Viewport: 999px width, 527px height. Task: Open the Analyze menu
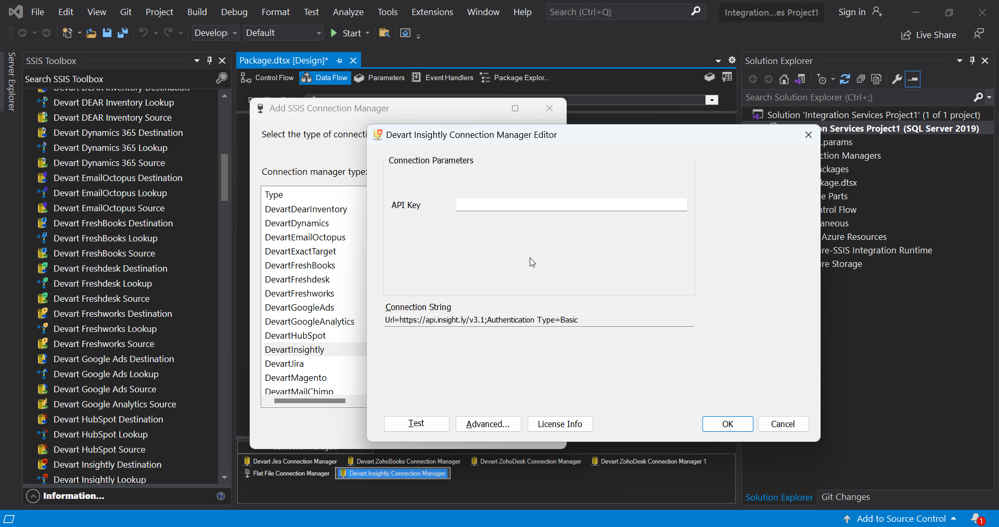pyautogui.click(x=348, y=12)
